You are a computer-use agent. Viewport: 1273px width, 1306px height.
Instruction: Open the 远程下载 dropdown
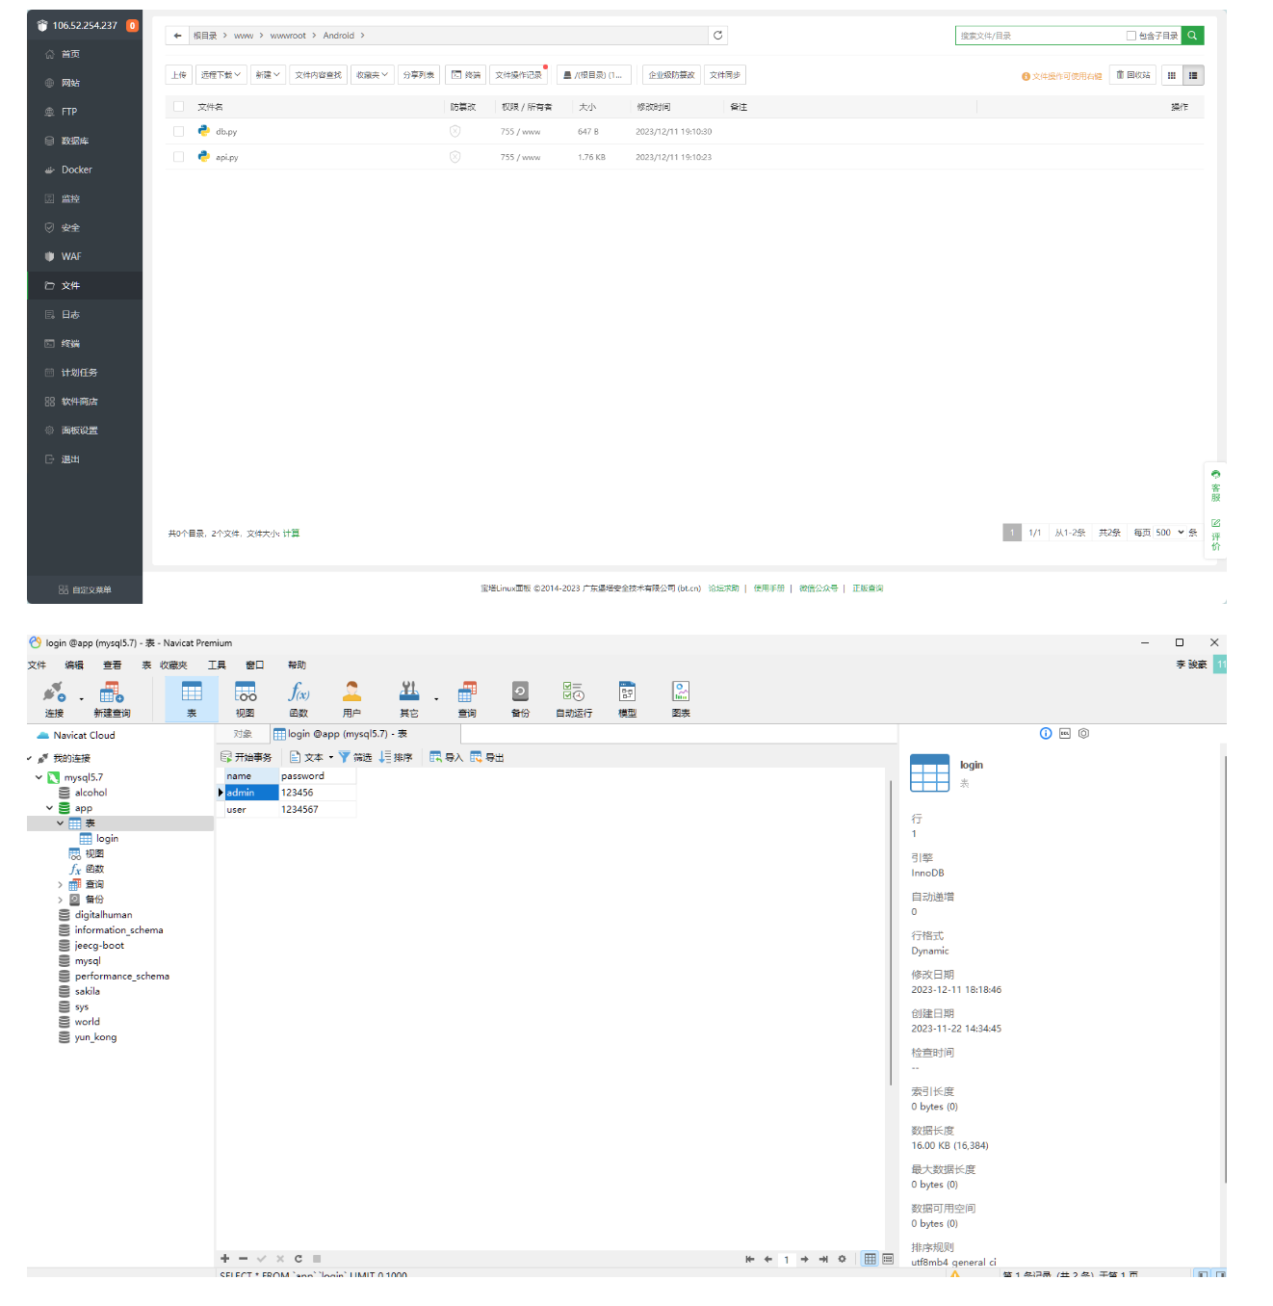pyautogui.click(x=221, y=75)
